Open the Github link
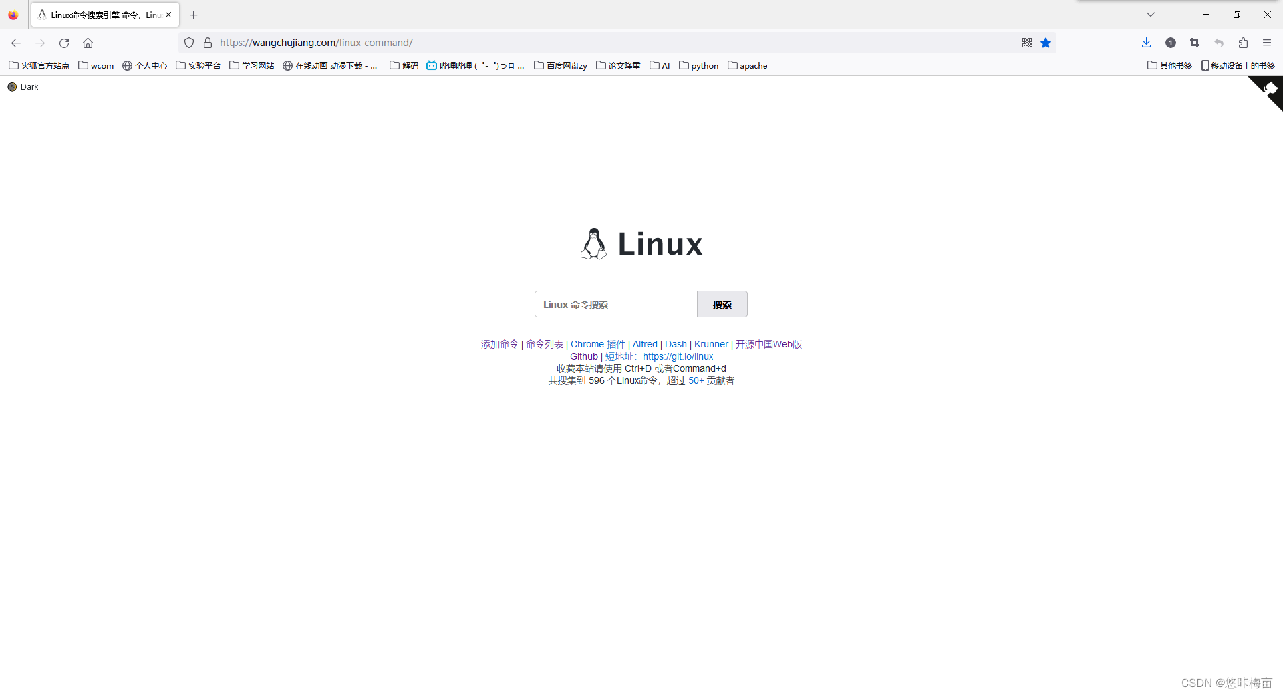 pyautogui.click(x=584, y=356)
